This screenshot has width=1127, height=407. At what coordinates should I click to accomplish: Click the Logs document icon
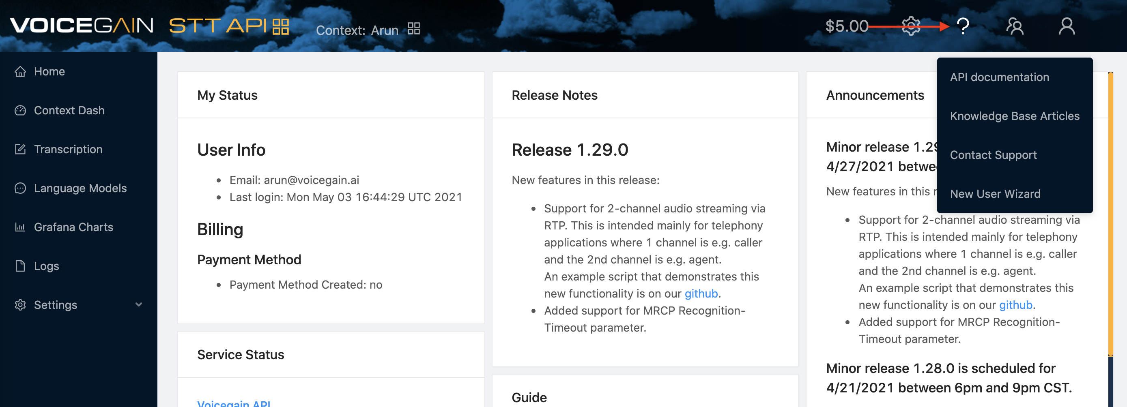tap(20, 266)
